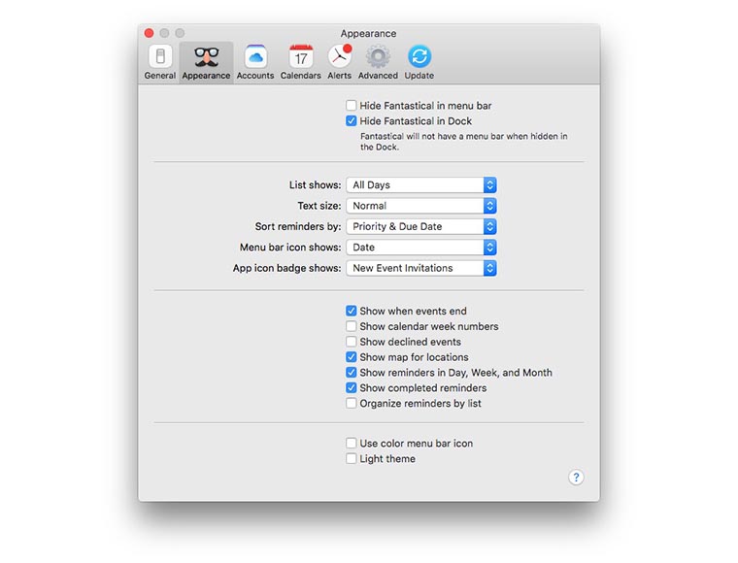738x563 pixels.
Task: Uncheck Hide Fantastical in Dock
Action: pos(352,121)
